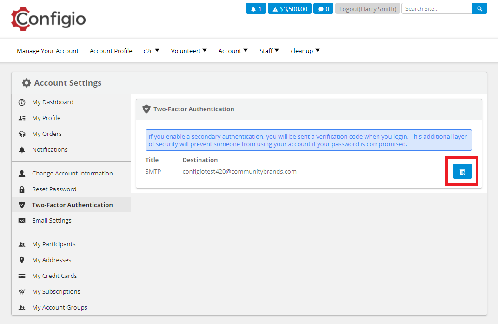Go to My Dashboard
Screen dimensions: 498x324
tap(53, 102)
